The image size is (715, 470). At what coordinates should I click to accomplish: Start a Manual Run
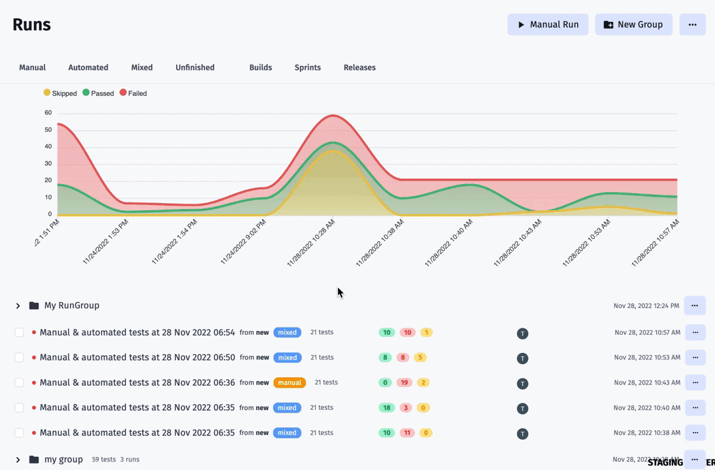point(548,25)
